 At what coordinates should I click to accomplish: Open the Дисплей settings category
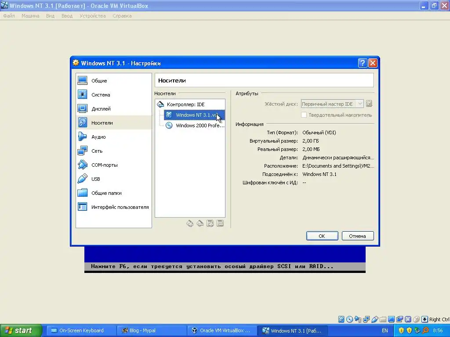coord(114,109)
